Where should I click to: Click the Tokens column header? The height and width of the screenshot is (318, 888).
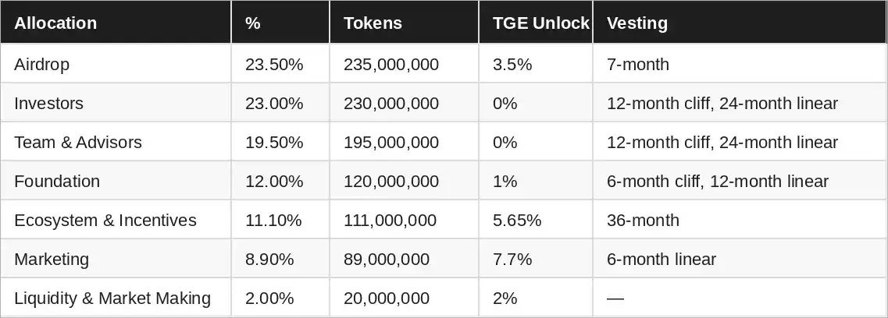pyautogui.click(x=373, y=23)
